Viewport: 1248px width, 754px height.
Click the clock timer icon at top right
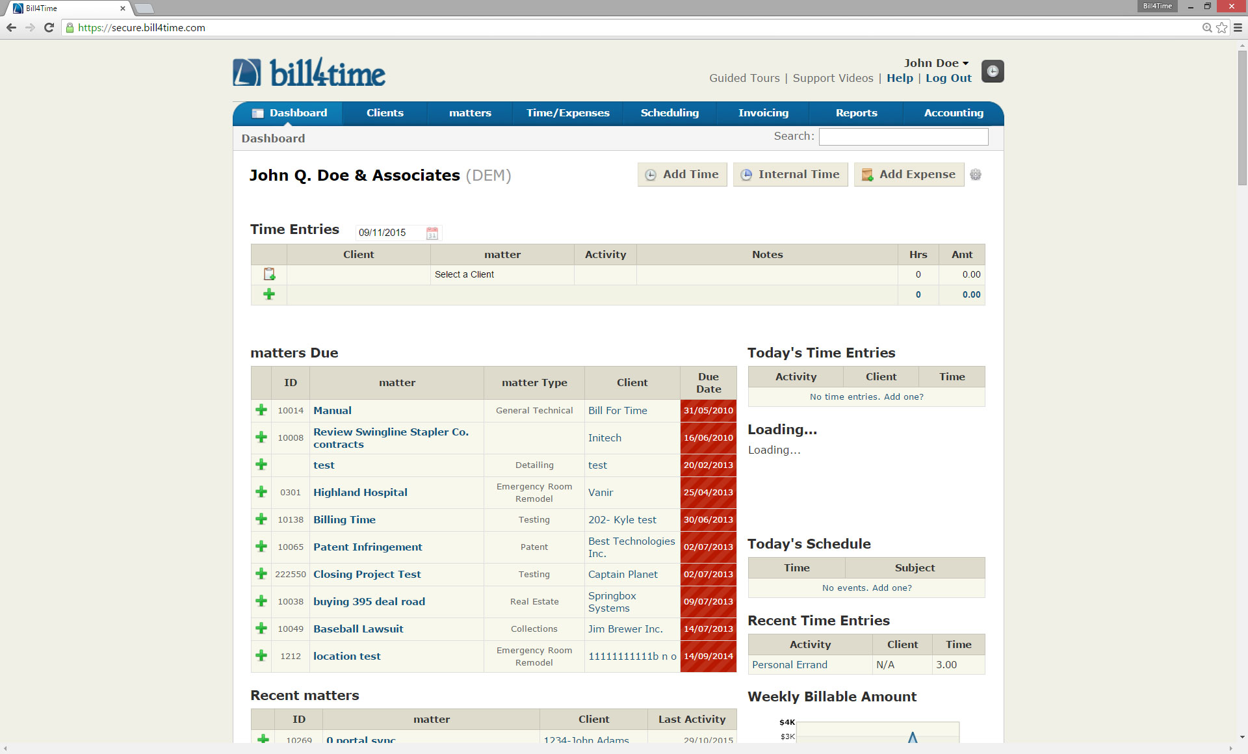(x=991, y=71)
